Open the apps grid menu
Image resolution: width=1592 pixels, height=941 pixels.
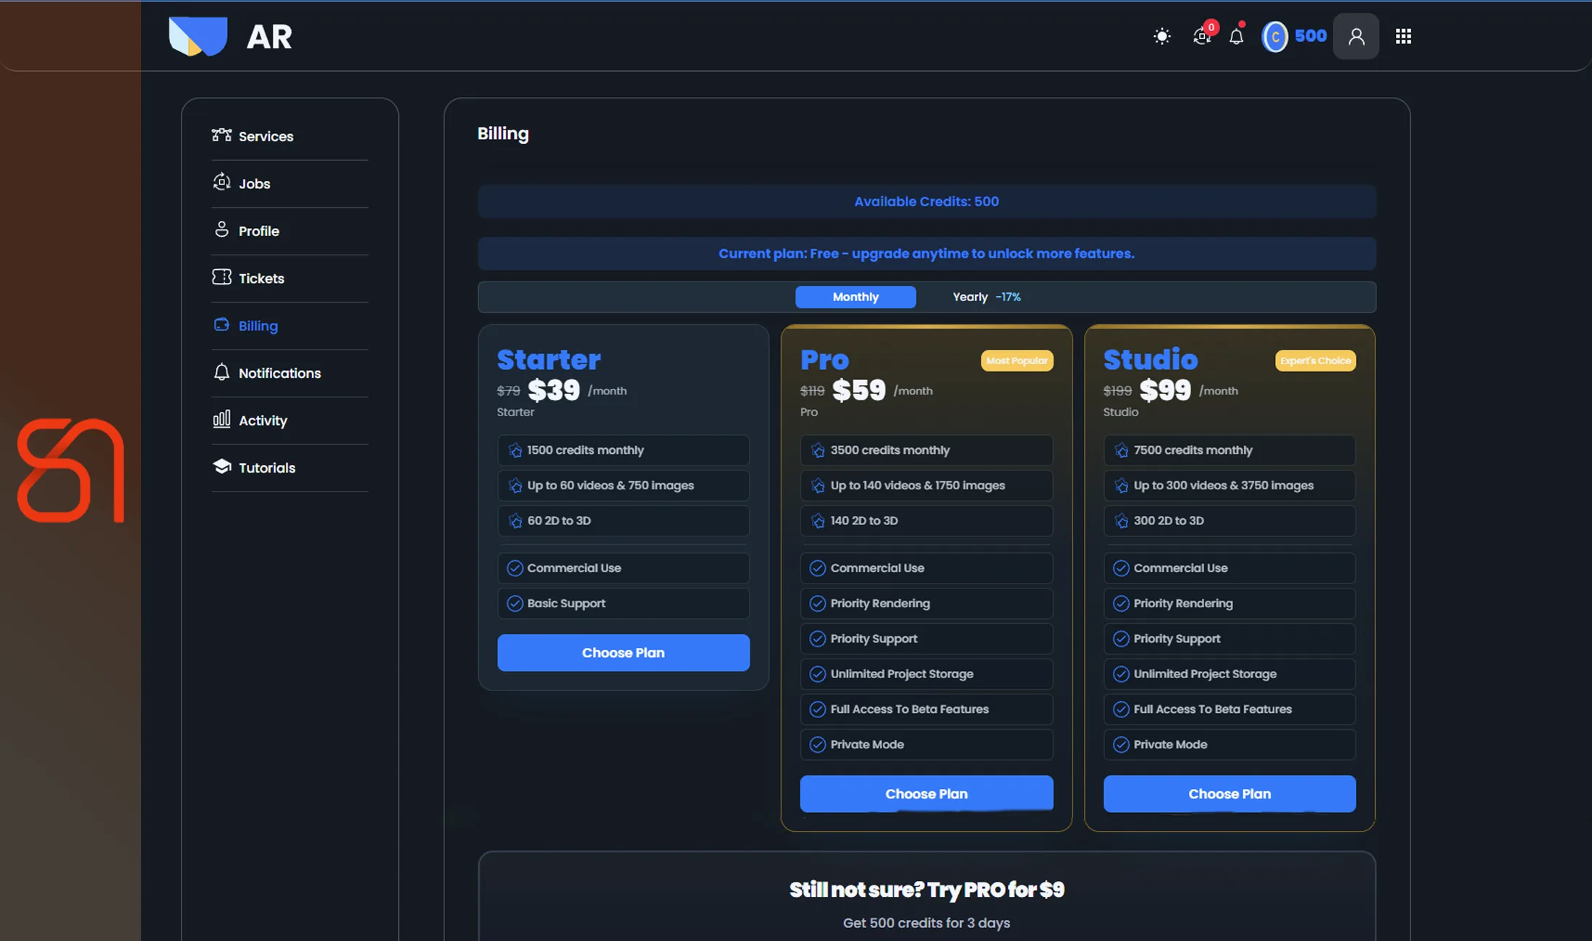[1403, 36]
